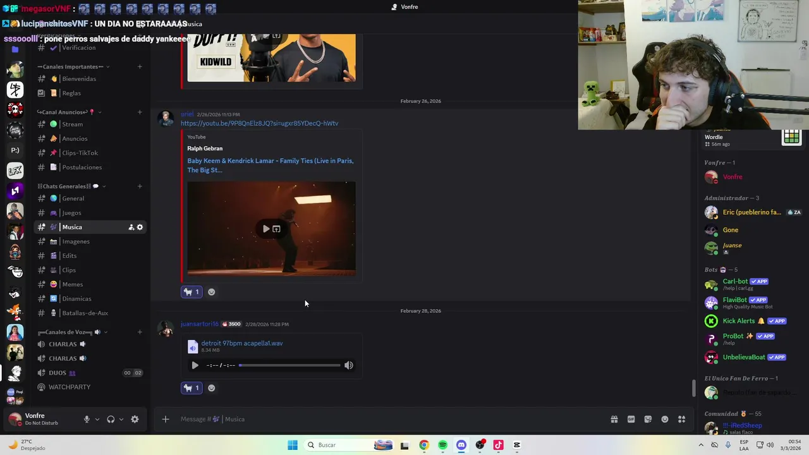809x455 pixels.
Task: Open Spotify from the Windows taskbar
Action: (442, 445)
